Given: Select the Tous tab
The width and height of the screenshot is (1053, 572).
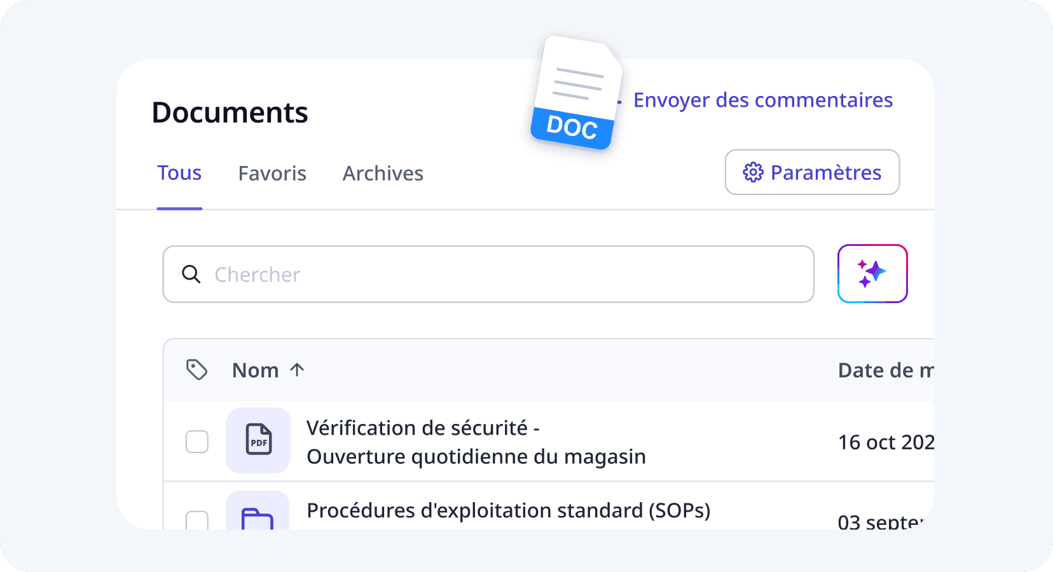Looking at the screenshot, I should [x=179, y=173].
